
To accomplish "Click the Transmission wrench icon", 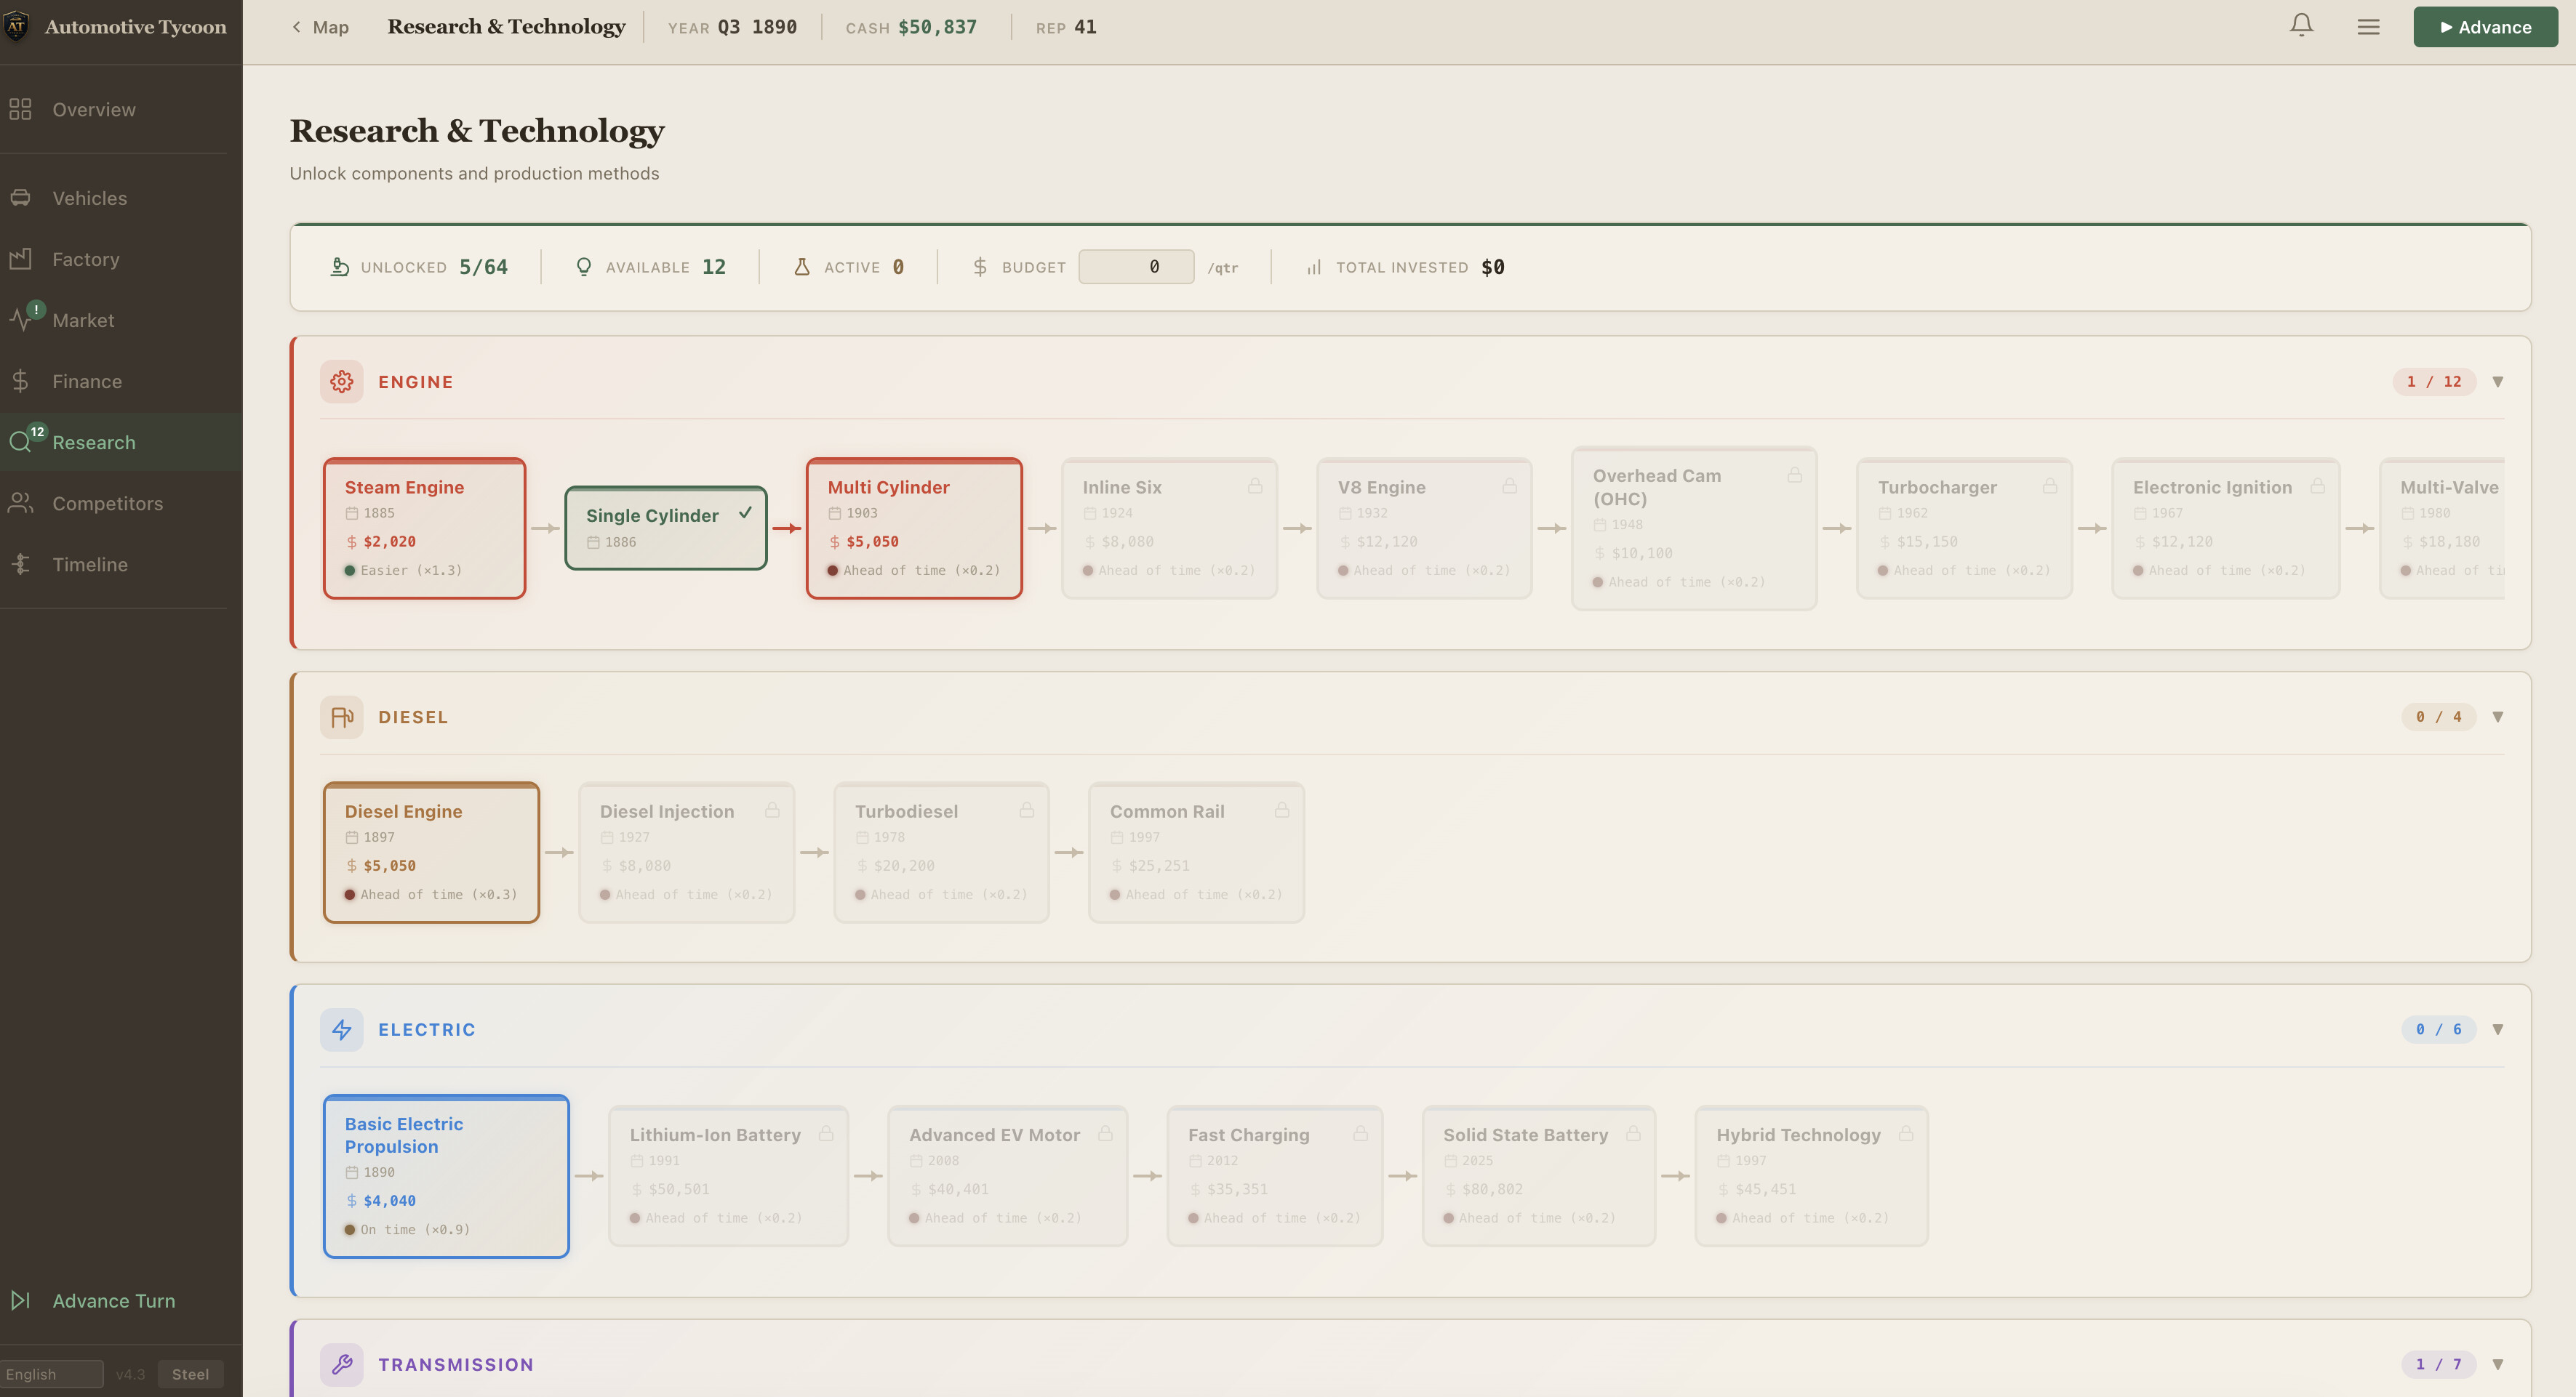I will click(x=341, y=1364).
